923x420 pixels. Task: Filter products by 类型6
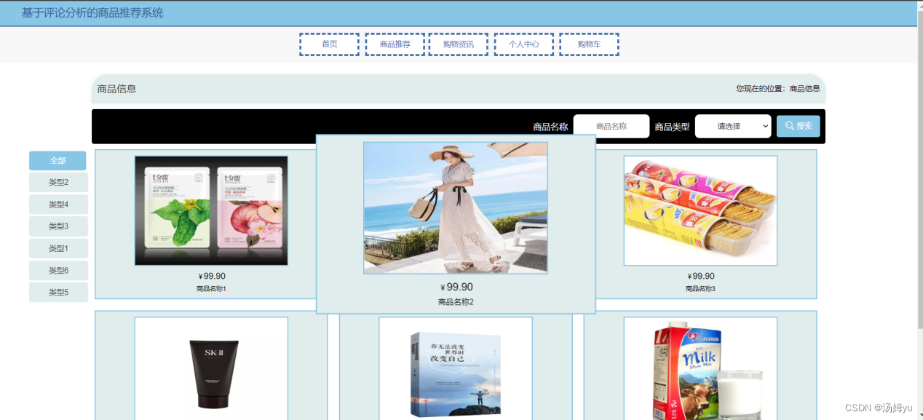[58, 271]
